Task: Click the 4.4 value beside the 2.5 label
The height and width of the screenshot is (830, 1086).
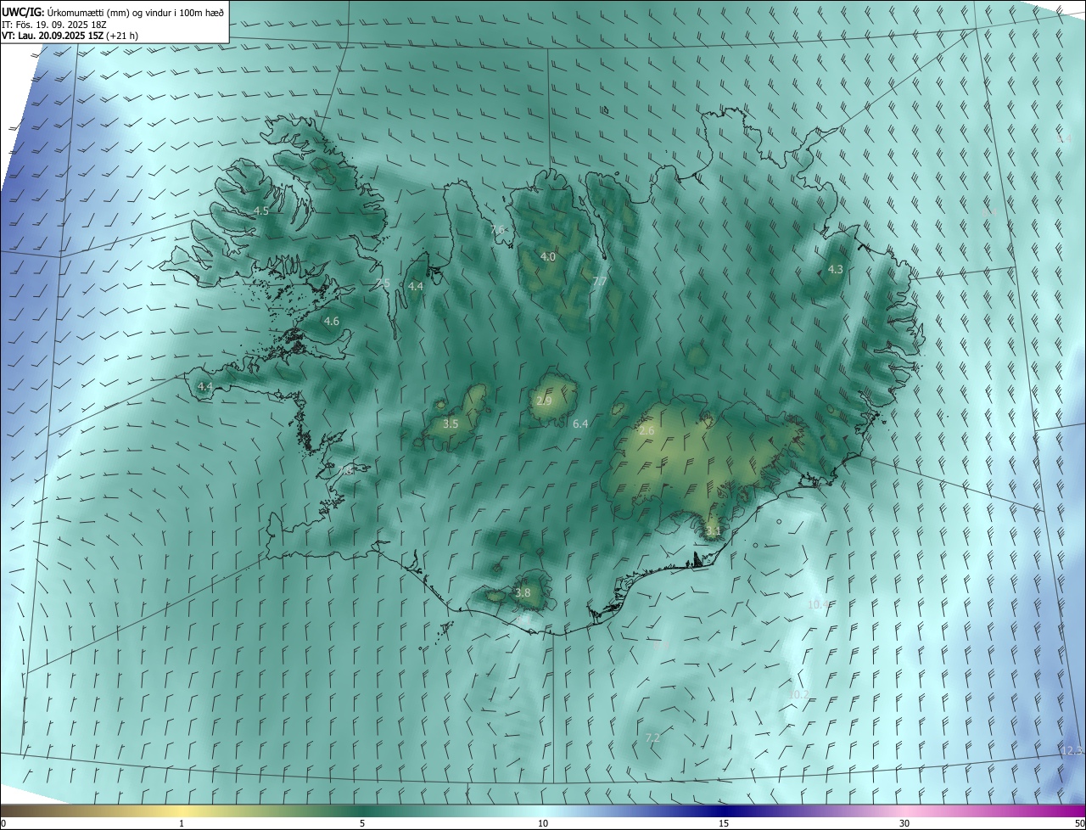Action: (x=416, y=287)
